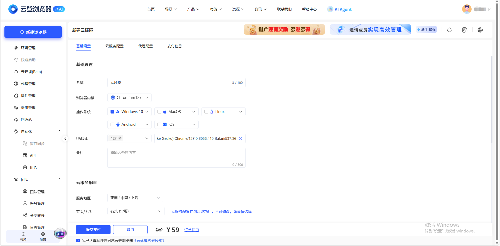
Task: Click the AI assistant robot icon
Action: tap(60, 234)
